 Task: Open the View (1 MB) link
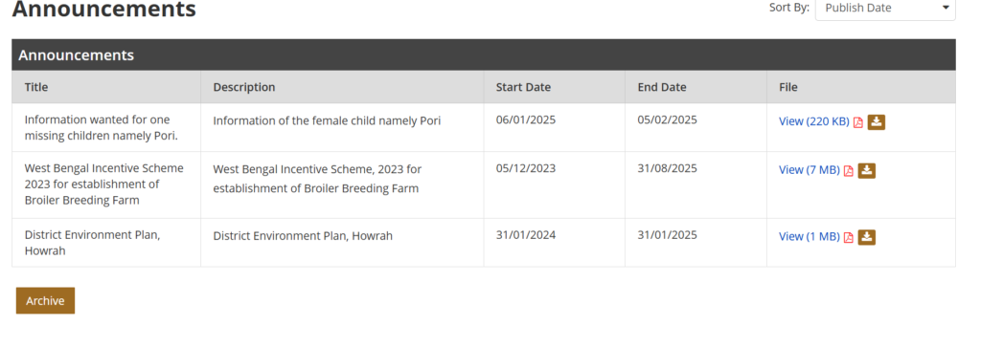coord(809,236)
